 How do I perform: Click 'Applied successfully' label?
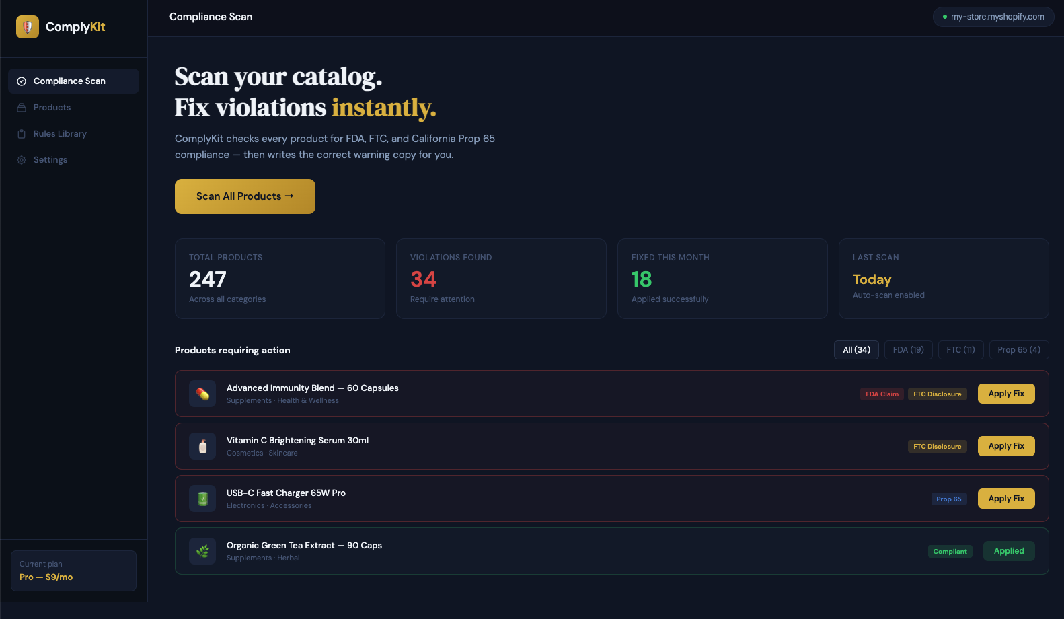pos(670,299)
